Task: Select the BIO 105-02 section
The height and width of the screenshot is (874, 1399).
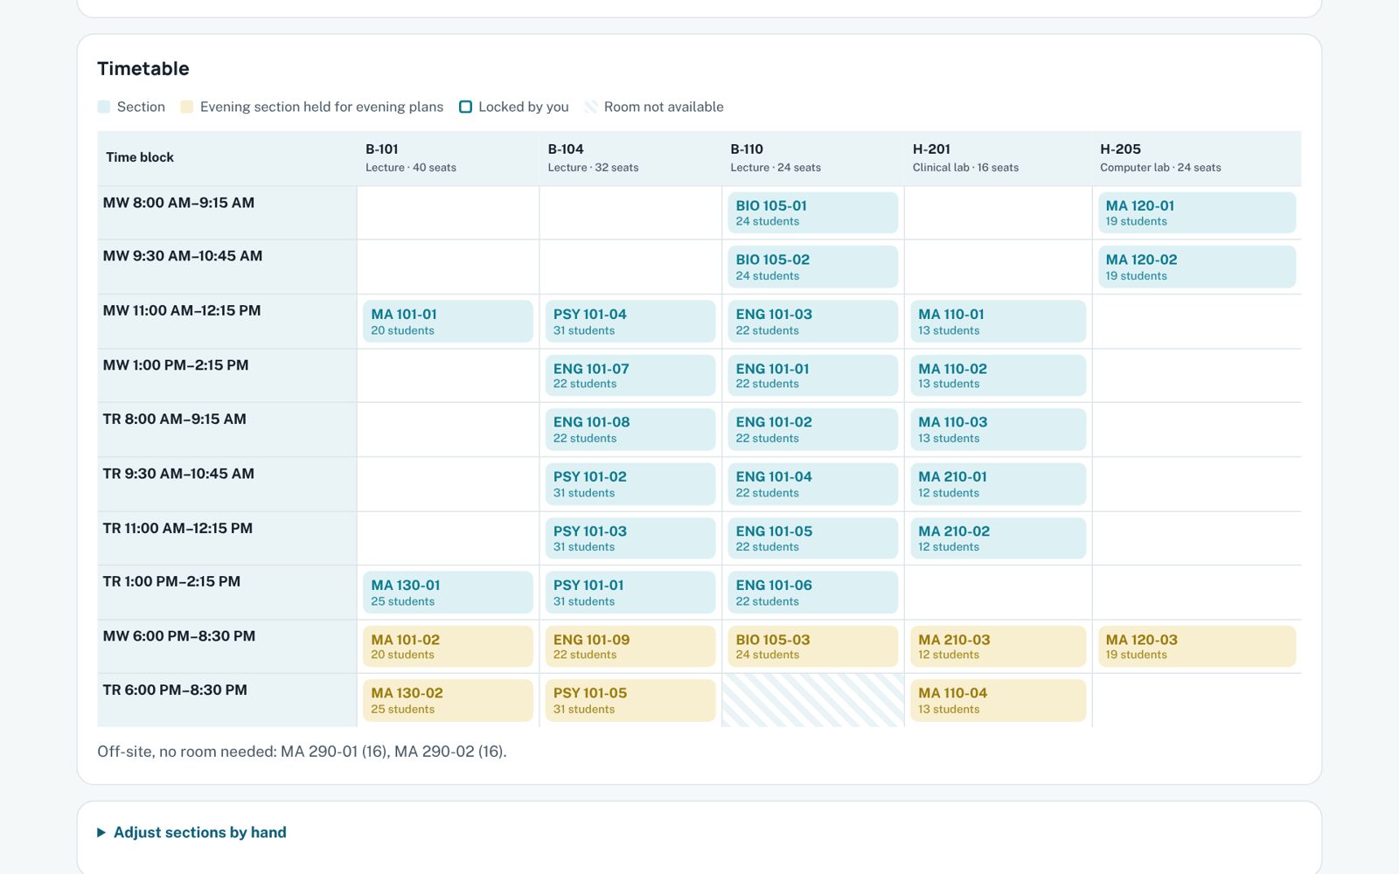Action: pyautogui.click(x=813, y=267)
